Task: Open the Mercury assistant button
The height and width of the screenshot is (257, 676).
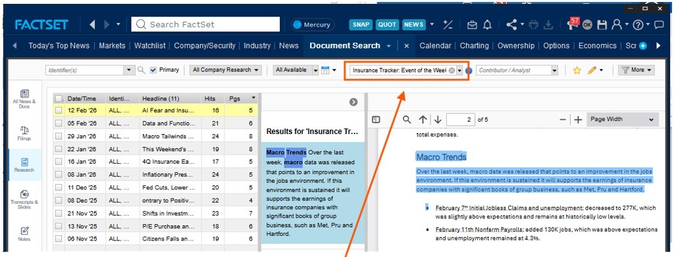Action: click(x=313, y=24)
